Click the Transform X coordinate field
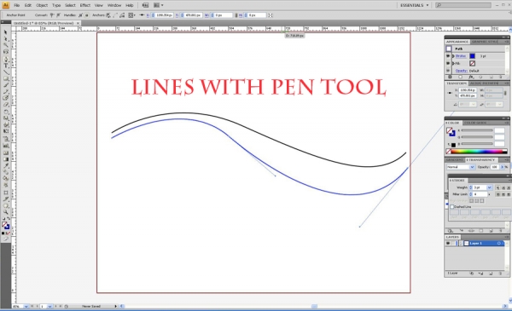The height and width of the screenshot is (311, 512). click(x=468, y=90)
